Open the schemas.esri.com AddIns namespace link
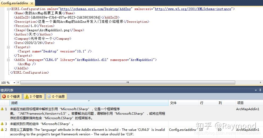Image resolution: width=263 pixels, height=138 pixels. [96, 9]
